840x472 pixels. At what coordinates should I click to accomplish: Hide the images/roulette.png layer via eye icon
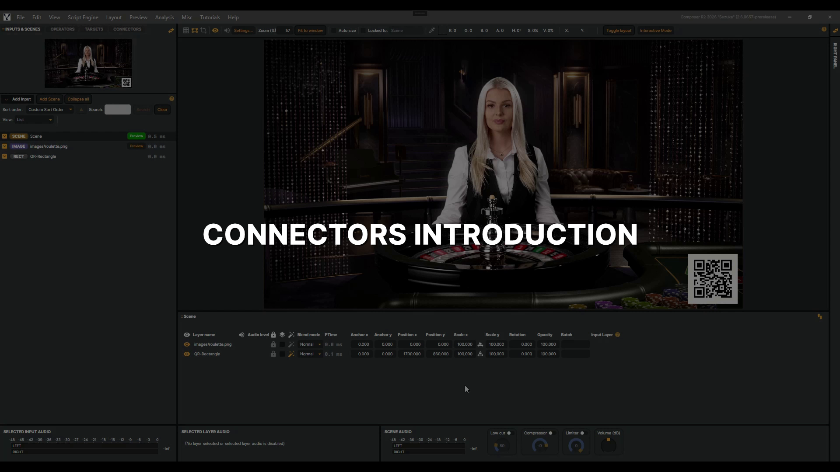[187, 344]
